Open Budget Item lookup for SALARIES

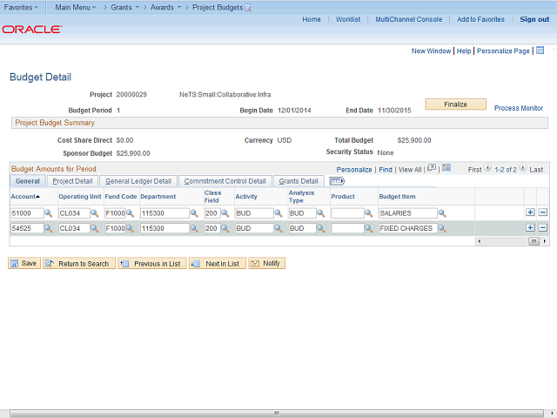(x=442, y=213)
